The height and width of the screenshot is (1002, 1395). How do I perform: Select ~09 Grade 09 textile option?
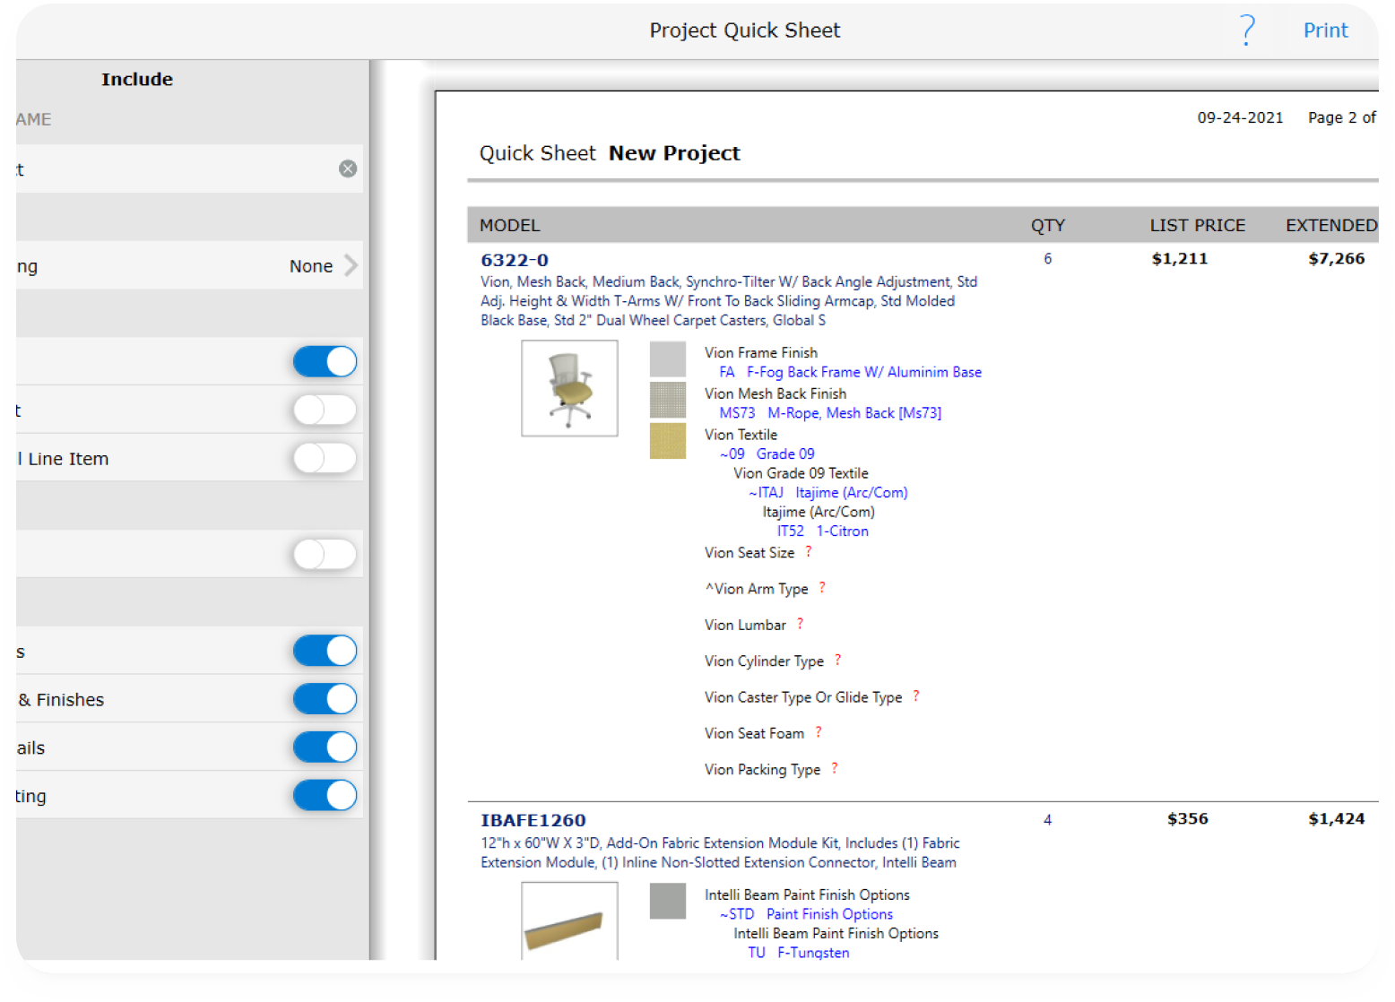click(x=767, y=453)
